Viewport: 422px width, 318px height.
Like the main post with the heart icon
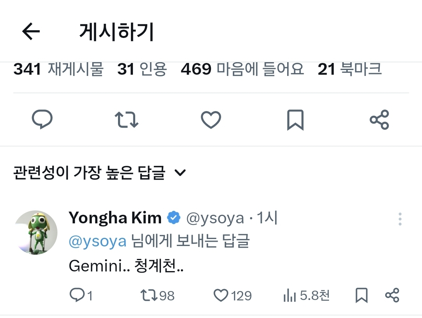coord(211,120)
